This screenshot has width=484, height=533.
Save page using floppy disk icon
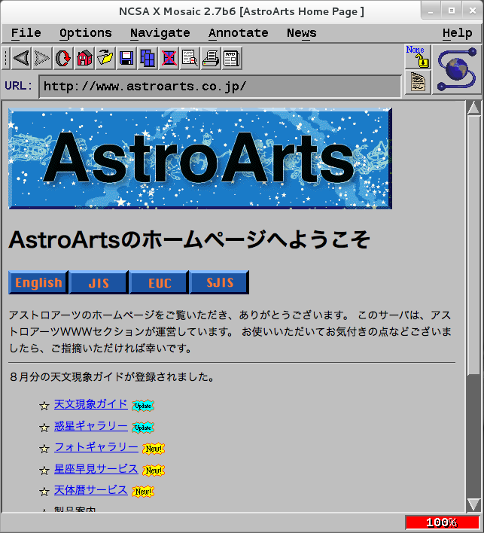click(126, 58)
